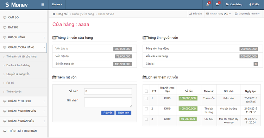
Task: Click the Tổng vốn huy động value
Action: [x=249, y=49]
